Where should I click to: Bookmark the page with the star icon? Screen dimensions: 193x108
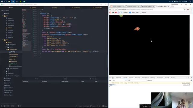185,10
